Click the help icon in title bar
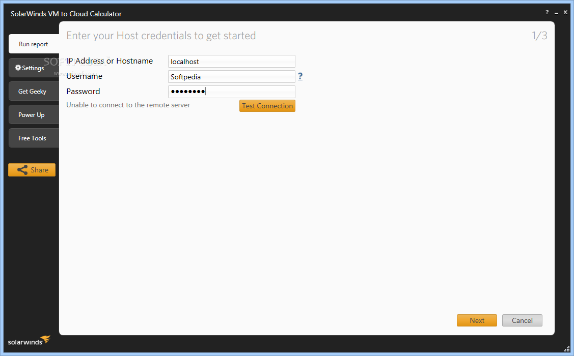The width and height of the screenshot is (574, 356). (x=548, y=12)
